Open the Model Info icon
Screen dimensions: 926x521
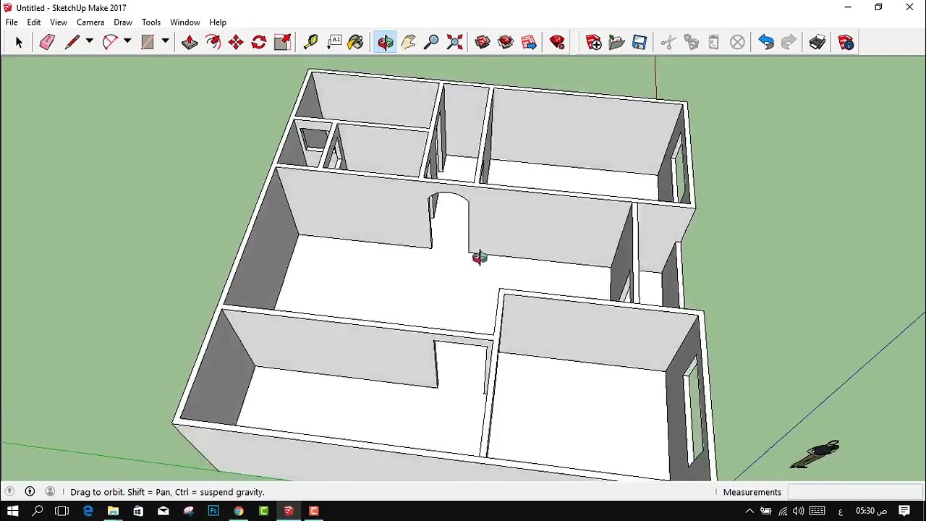pos(846,43)
